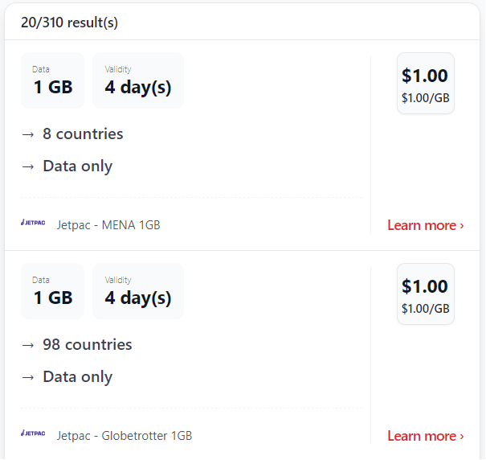
Task: Open Learn more for Globetrotter 1GB plan
Action: click(x=426, y=436)
